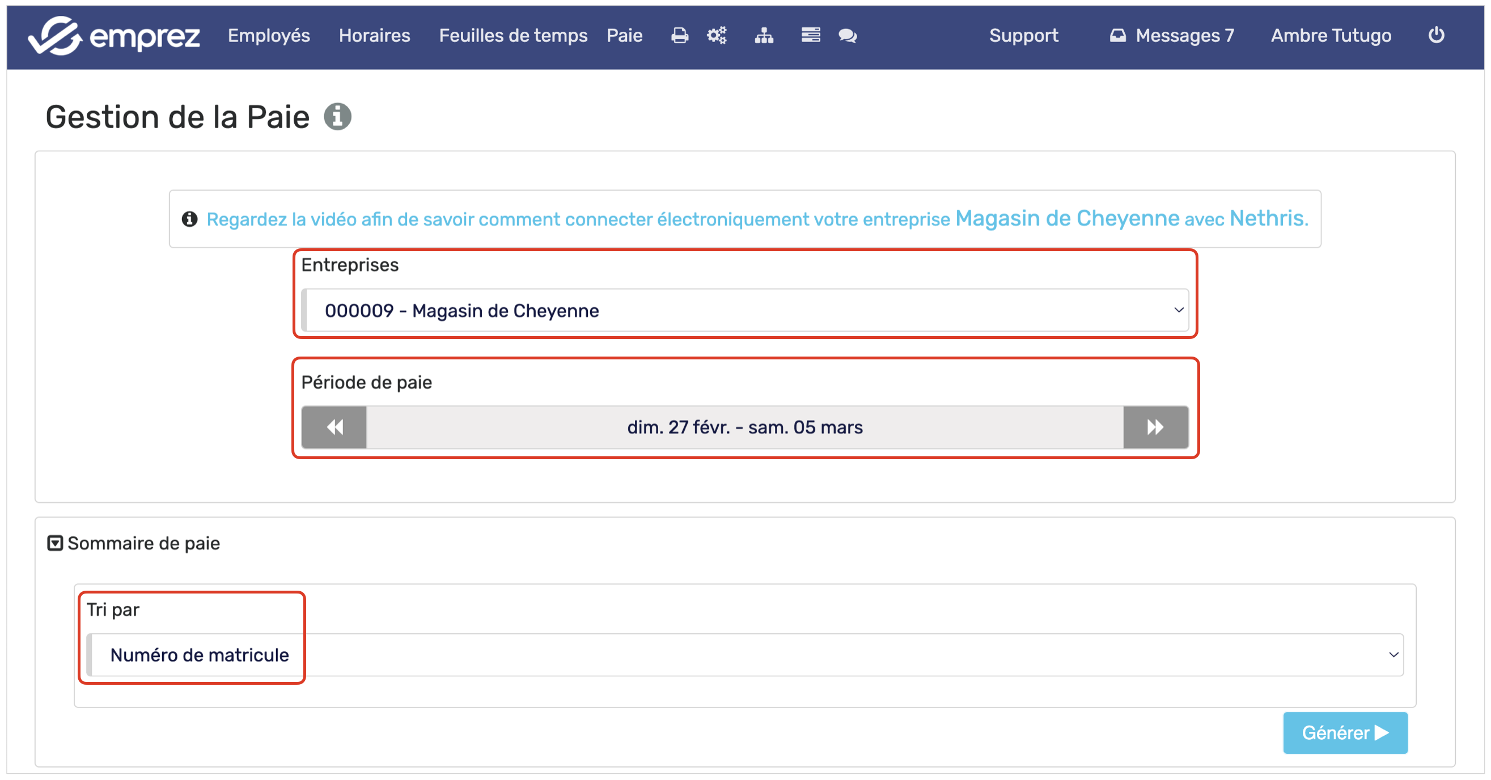Click the organization chart icon
1491x780 pixels.
click(764, 36)
